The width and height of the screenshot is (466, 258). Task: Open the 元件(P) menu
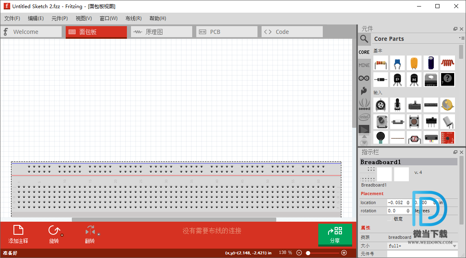(60, 18)
